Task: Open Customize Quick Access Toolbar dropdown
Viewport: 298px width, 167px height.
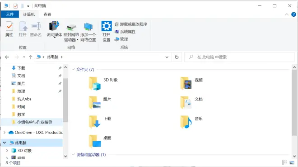Action: (28, 6)
